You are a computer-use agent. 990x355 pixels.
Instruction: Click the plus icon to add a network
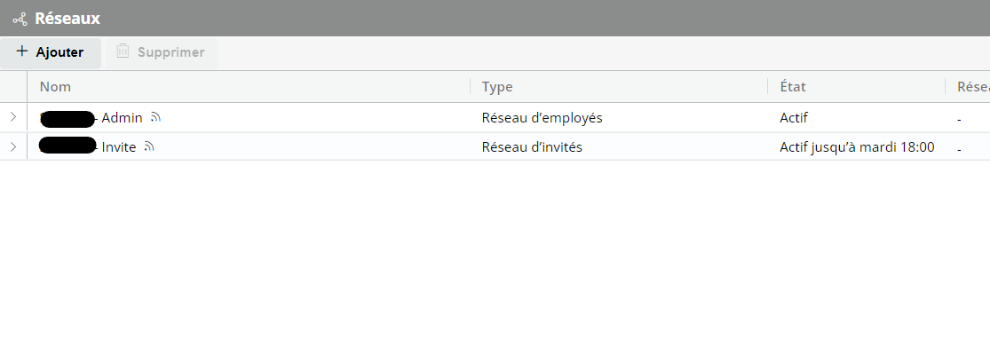[x=22, y=51]
